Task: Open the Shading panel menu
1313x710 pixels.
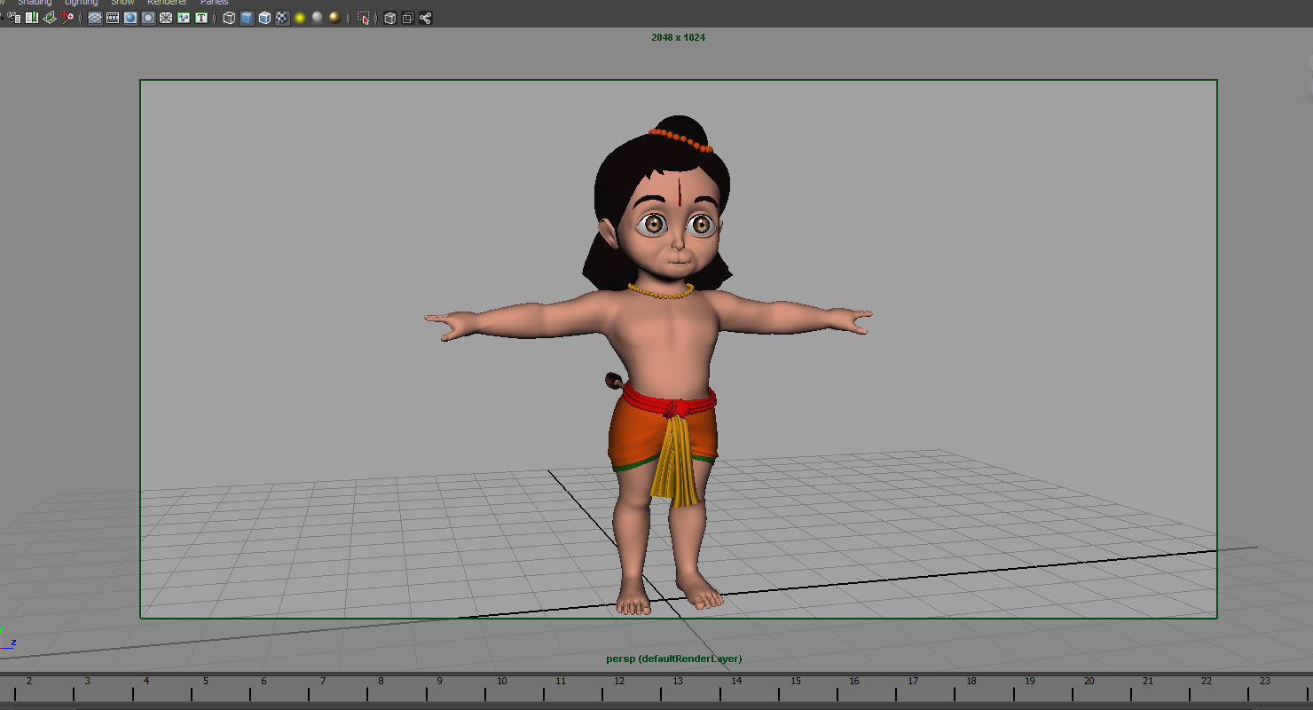Action: click(x=35, y=3)
